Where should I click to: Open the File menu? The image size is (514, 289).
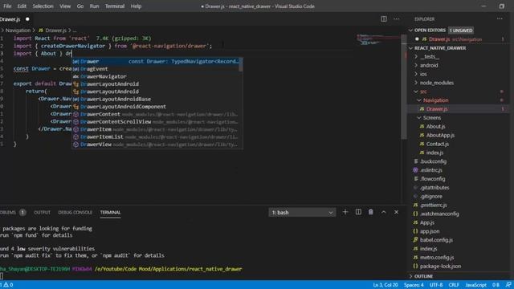(x=7, y=6)
